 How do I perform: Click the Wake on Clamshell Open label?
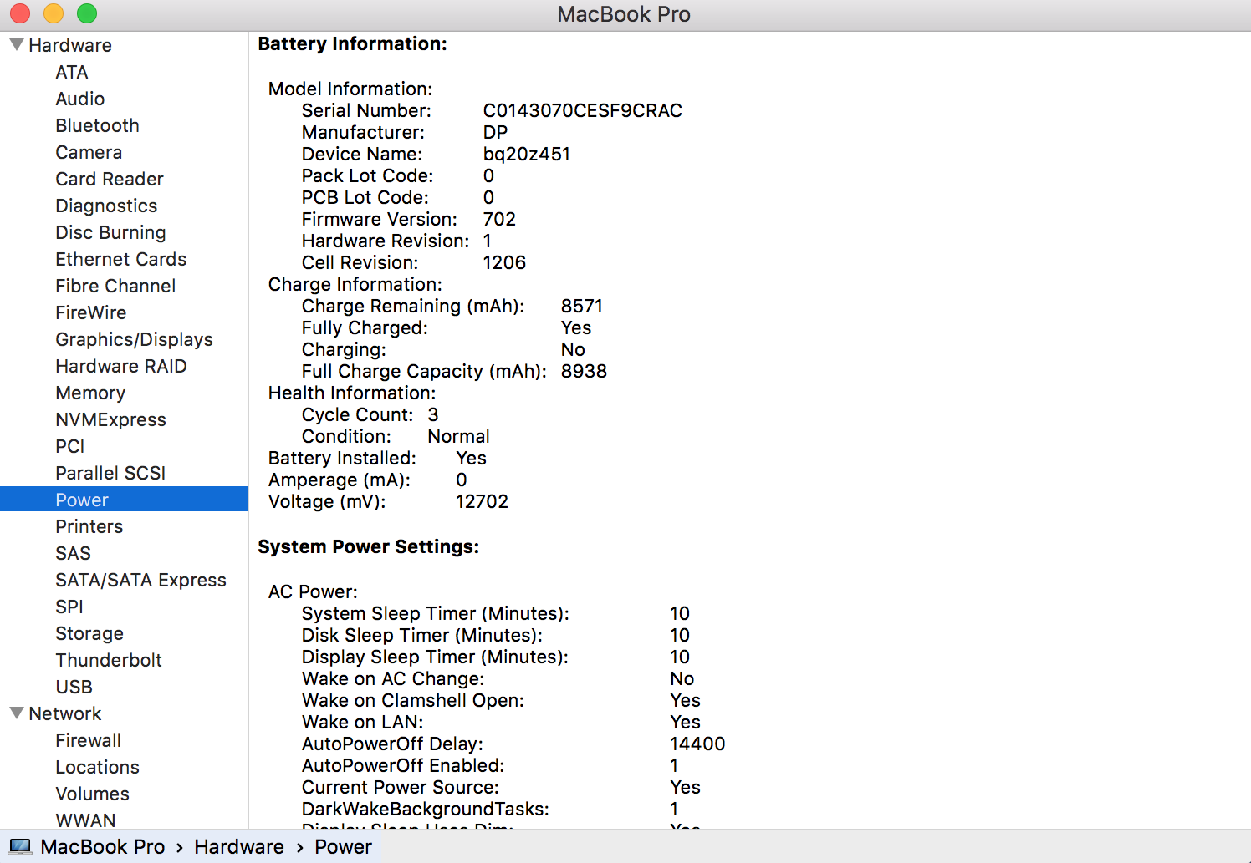click(x=413, y=700)
